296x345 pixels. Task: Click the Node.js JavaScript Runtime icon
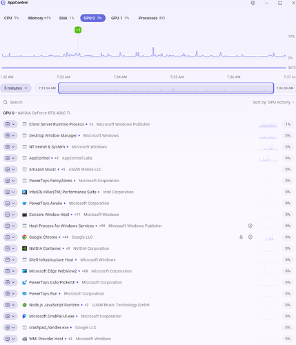[24, 305]
